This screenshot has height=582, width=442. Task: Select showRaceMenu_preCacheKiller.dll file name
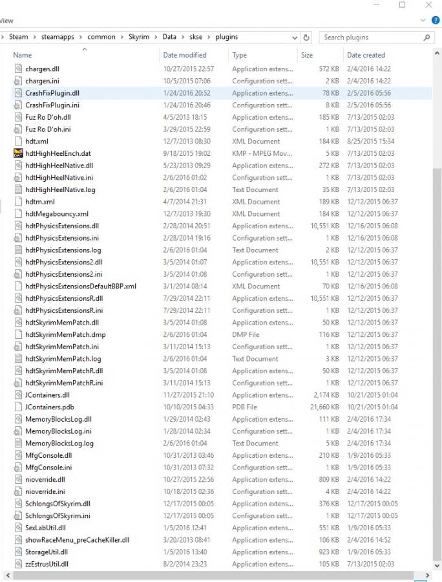77,540
